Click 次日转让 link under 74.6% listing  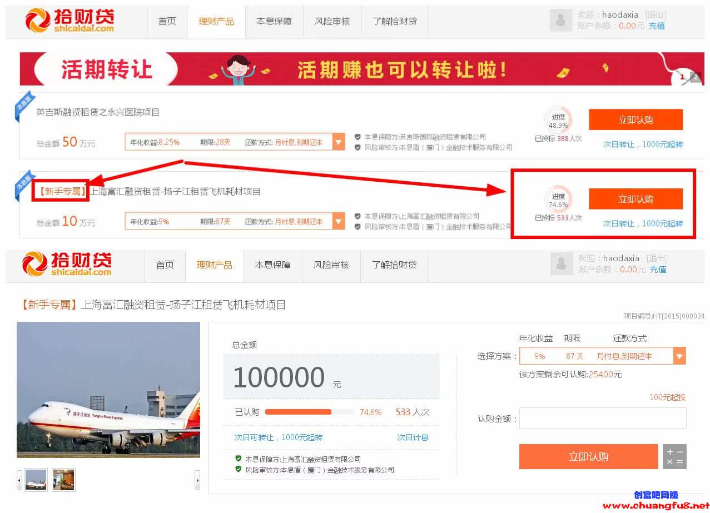(x=643, y=223)
